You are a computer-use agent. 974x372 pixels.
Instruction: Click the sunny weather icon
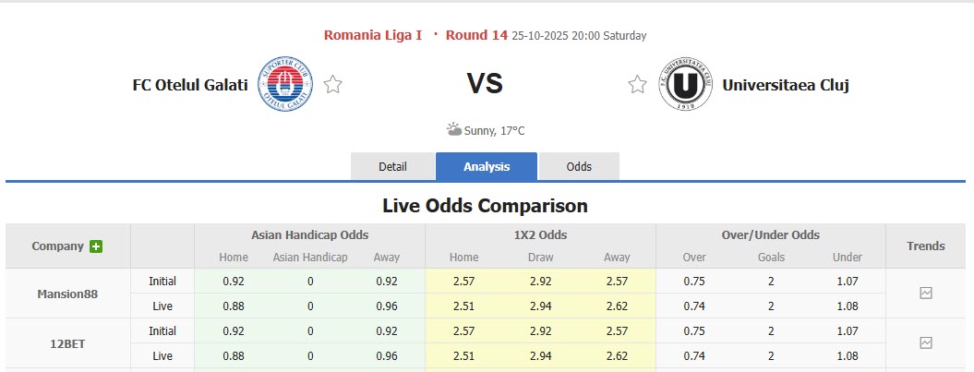(454, 130)
